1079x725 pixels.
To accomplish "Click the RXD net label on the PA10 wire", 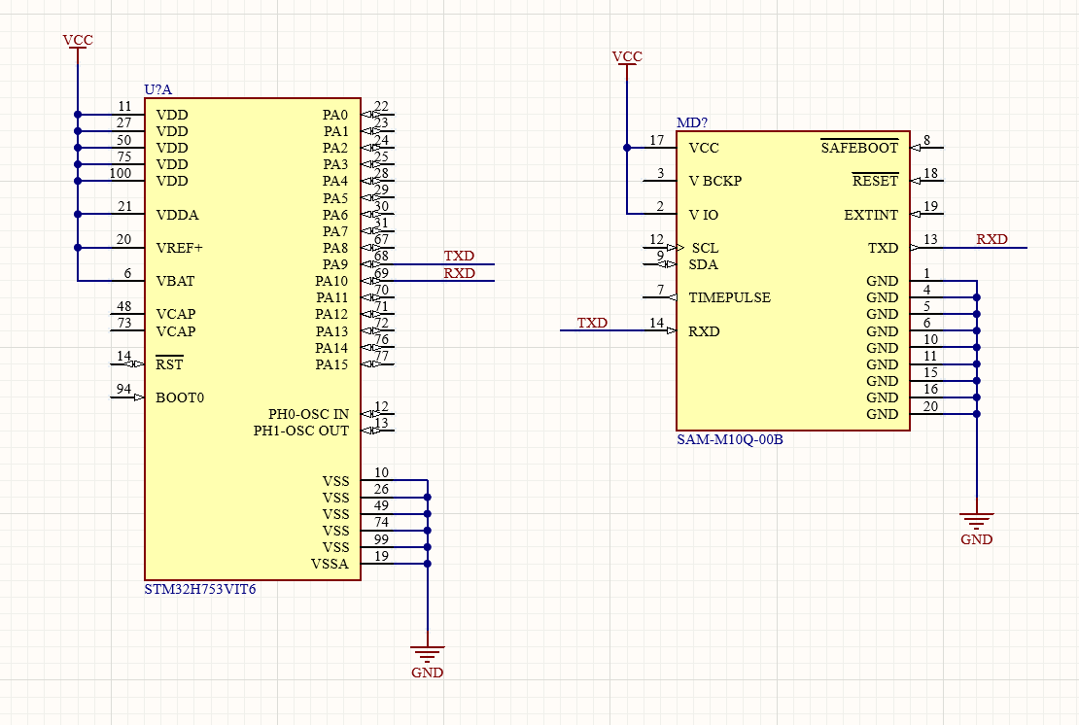I will 459,273.
